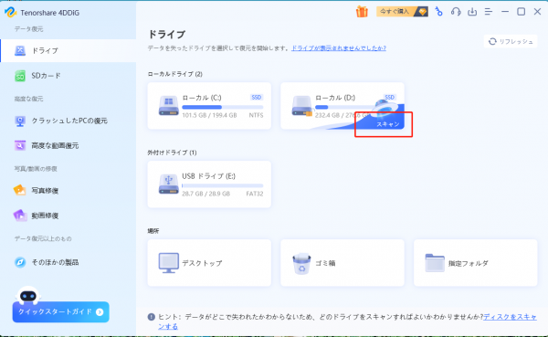This screenshot has width=548, height=337.
Task: Click the SDカード sidebar icon
Action: [x=20, y=76]
